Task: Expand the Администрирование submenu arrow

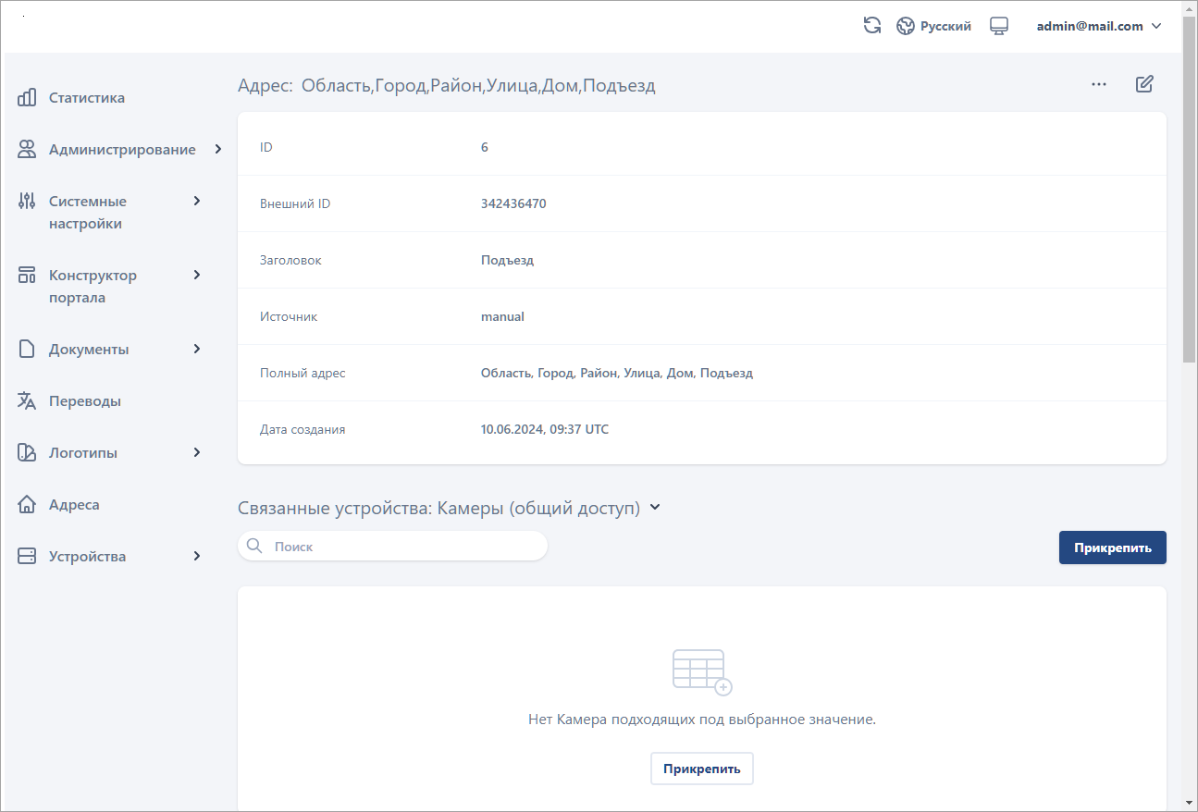Action: pyautogui.click(x=217, y=149)
